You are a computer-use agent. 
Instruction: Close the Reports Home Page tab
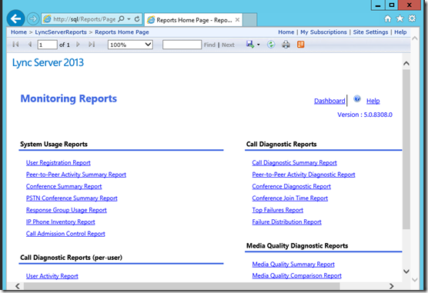coord(237,20)
